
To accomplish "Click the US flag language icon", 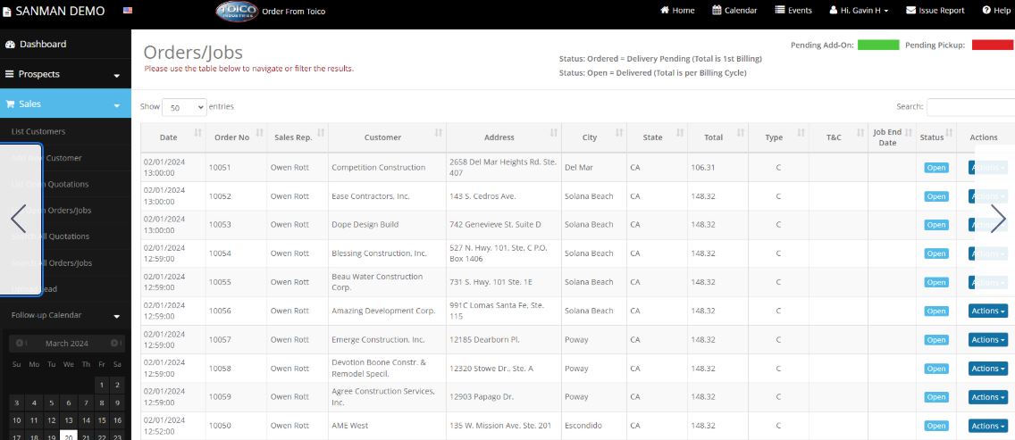I will 128,11.
